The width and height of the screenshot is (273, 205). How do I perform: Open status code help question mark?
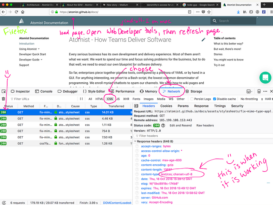pos(163,125)
